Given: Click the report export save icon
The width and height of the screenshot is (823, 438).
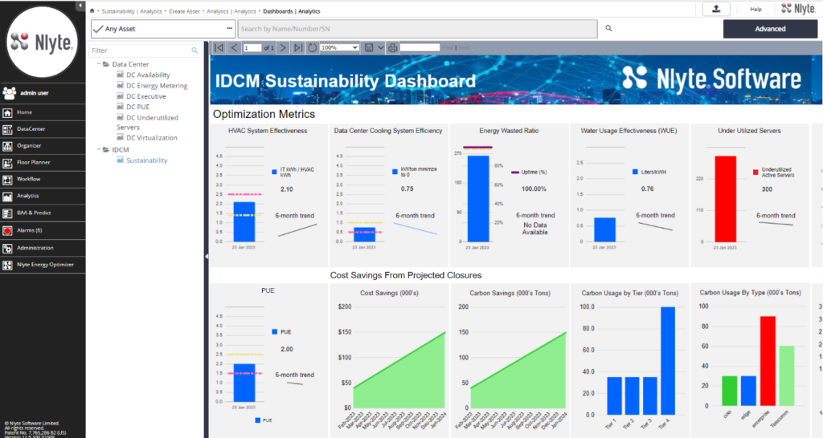Looking at the screenshot, I should 369,47.
